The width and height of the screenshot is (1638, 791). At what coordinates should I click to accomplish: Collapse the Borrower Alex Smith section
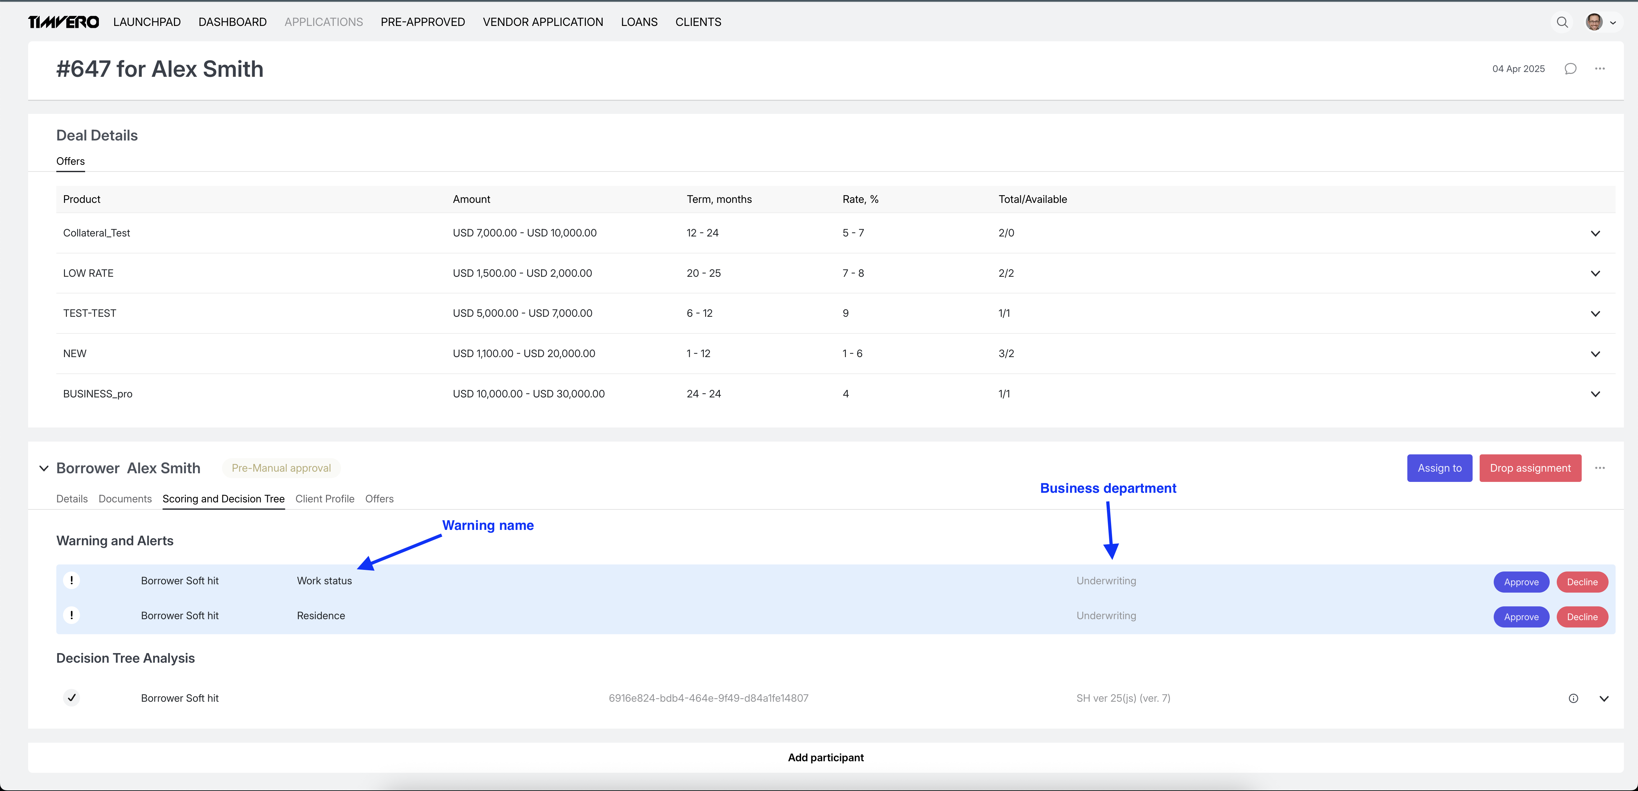[44, 469]
